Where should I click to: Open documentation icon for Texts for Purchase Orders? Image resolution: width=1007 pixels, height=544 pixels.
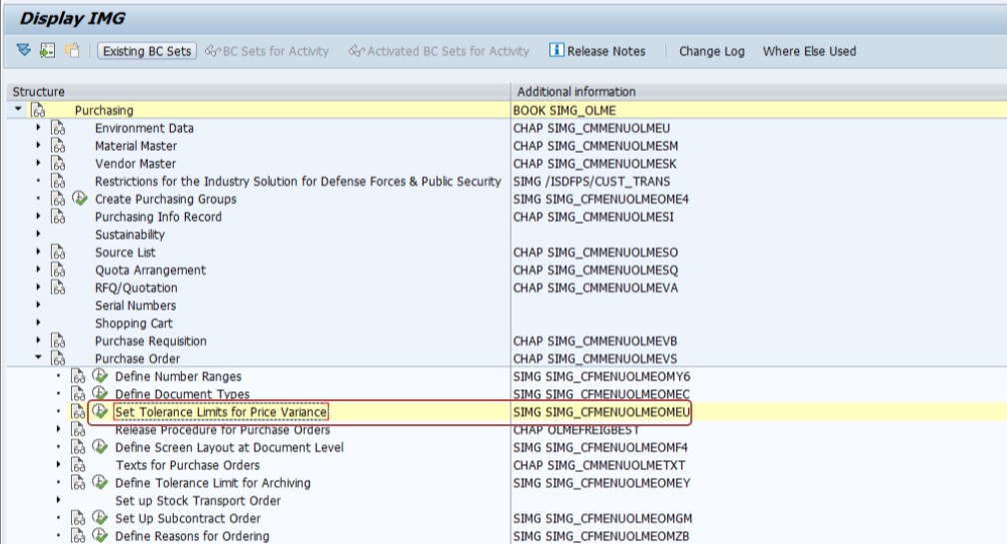78,465
